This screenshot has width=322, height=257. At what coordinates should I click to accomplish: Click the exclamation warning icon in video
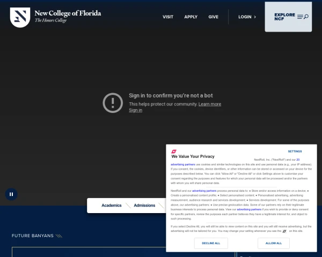pos(113,103)
